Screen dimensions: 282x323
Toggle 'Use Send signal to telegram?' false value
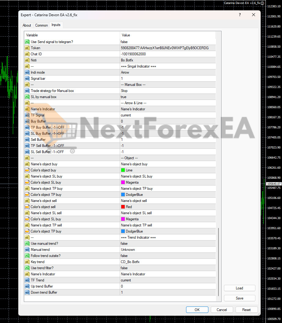point(124,42)
